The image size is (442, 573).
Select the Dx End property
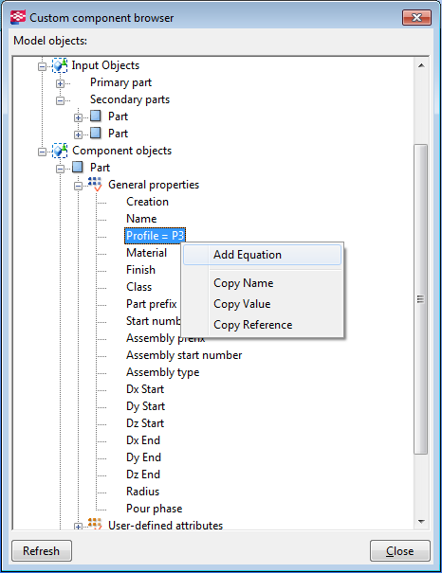(x=143, y=440)
